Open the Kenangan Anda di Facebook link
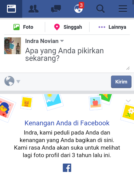This screenshot has width=134, height=175. click(67, 123)
